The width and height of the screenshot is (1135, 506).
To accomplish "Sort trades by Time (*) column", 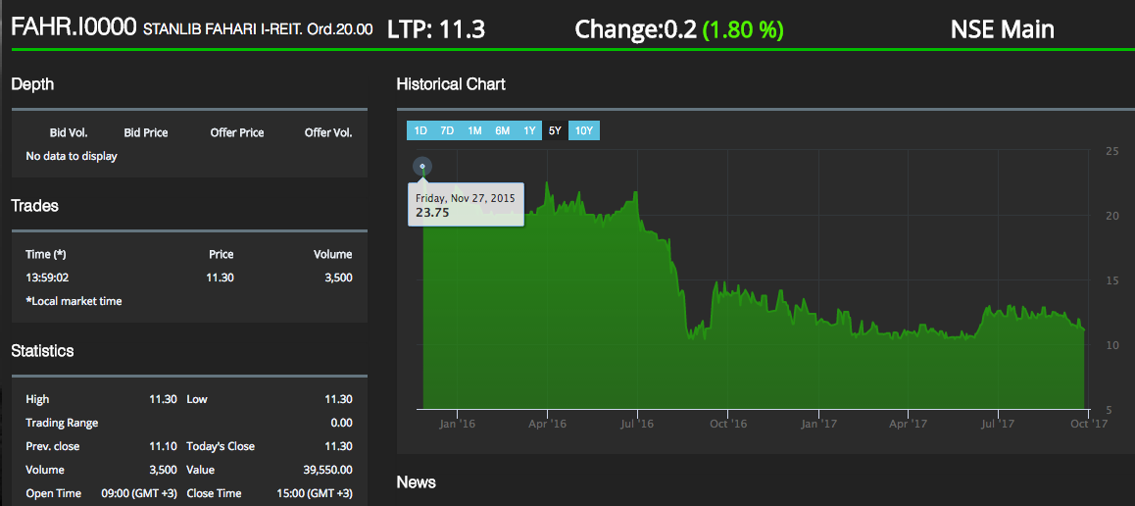I will [x=47, y=254].
